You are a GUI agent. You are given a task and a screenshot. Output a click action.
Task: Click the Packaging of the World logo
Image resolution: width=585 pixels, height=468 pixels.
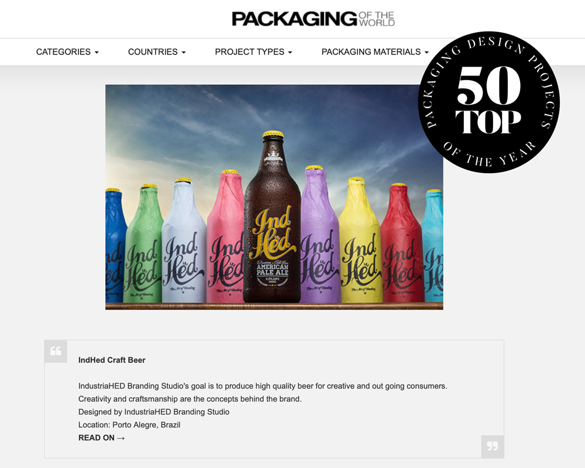coord(313,19)
